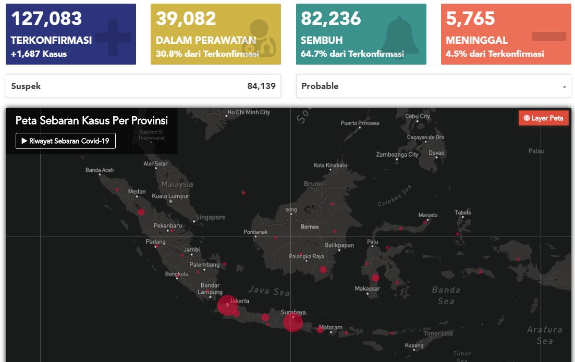Open the Suspek 84,139 row

coord(143,86)
